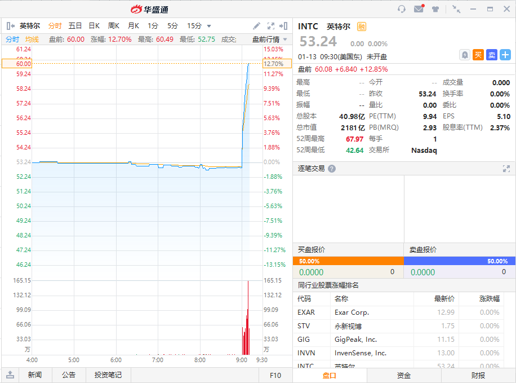Click the 52周最低 value 42.64
Viewport: 516px width, 383px height.
(354, 150)
